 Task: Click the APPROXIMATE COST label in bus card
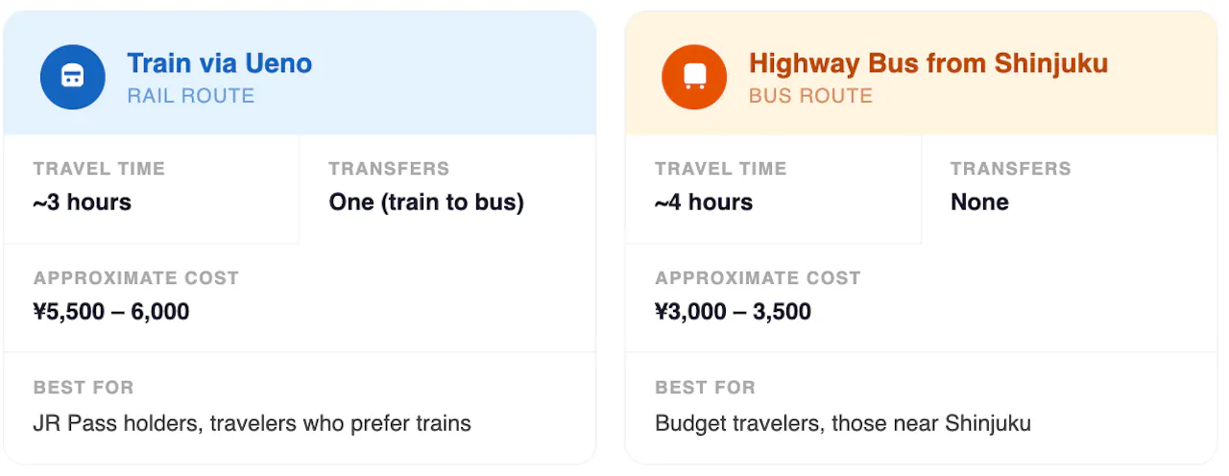pyautogui.click(x=758, y=278)
